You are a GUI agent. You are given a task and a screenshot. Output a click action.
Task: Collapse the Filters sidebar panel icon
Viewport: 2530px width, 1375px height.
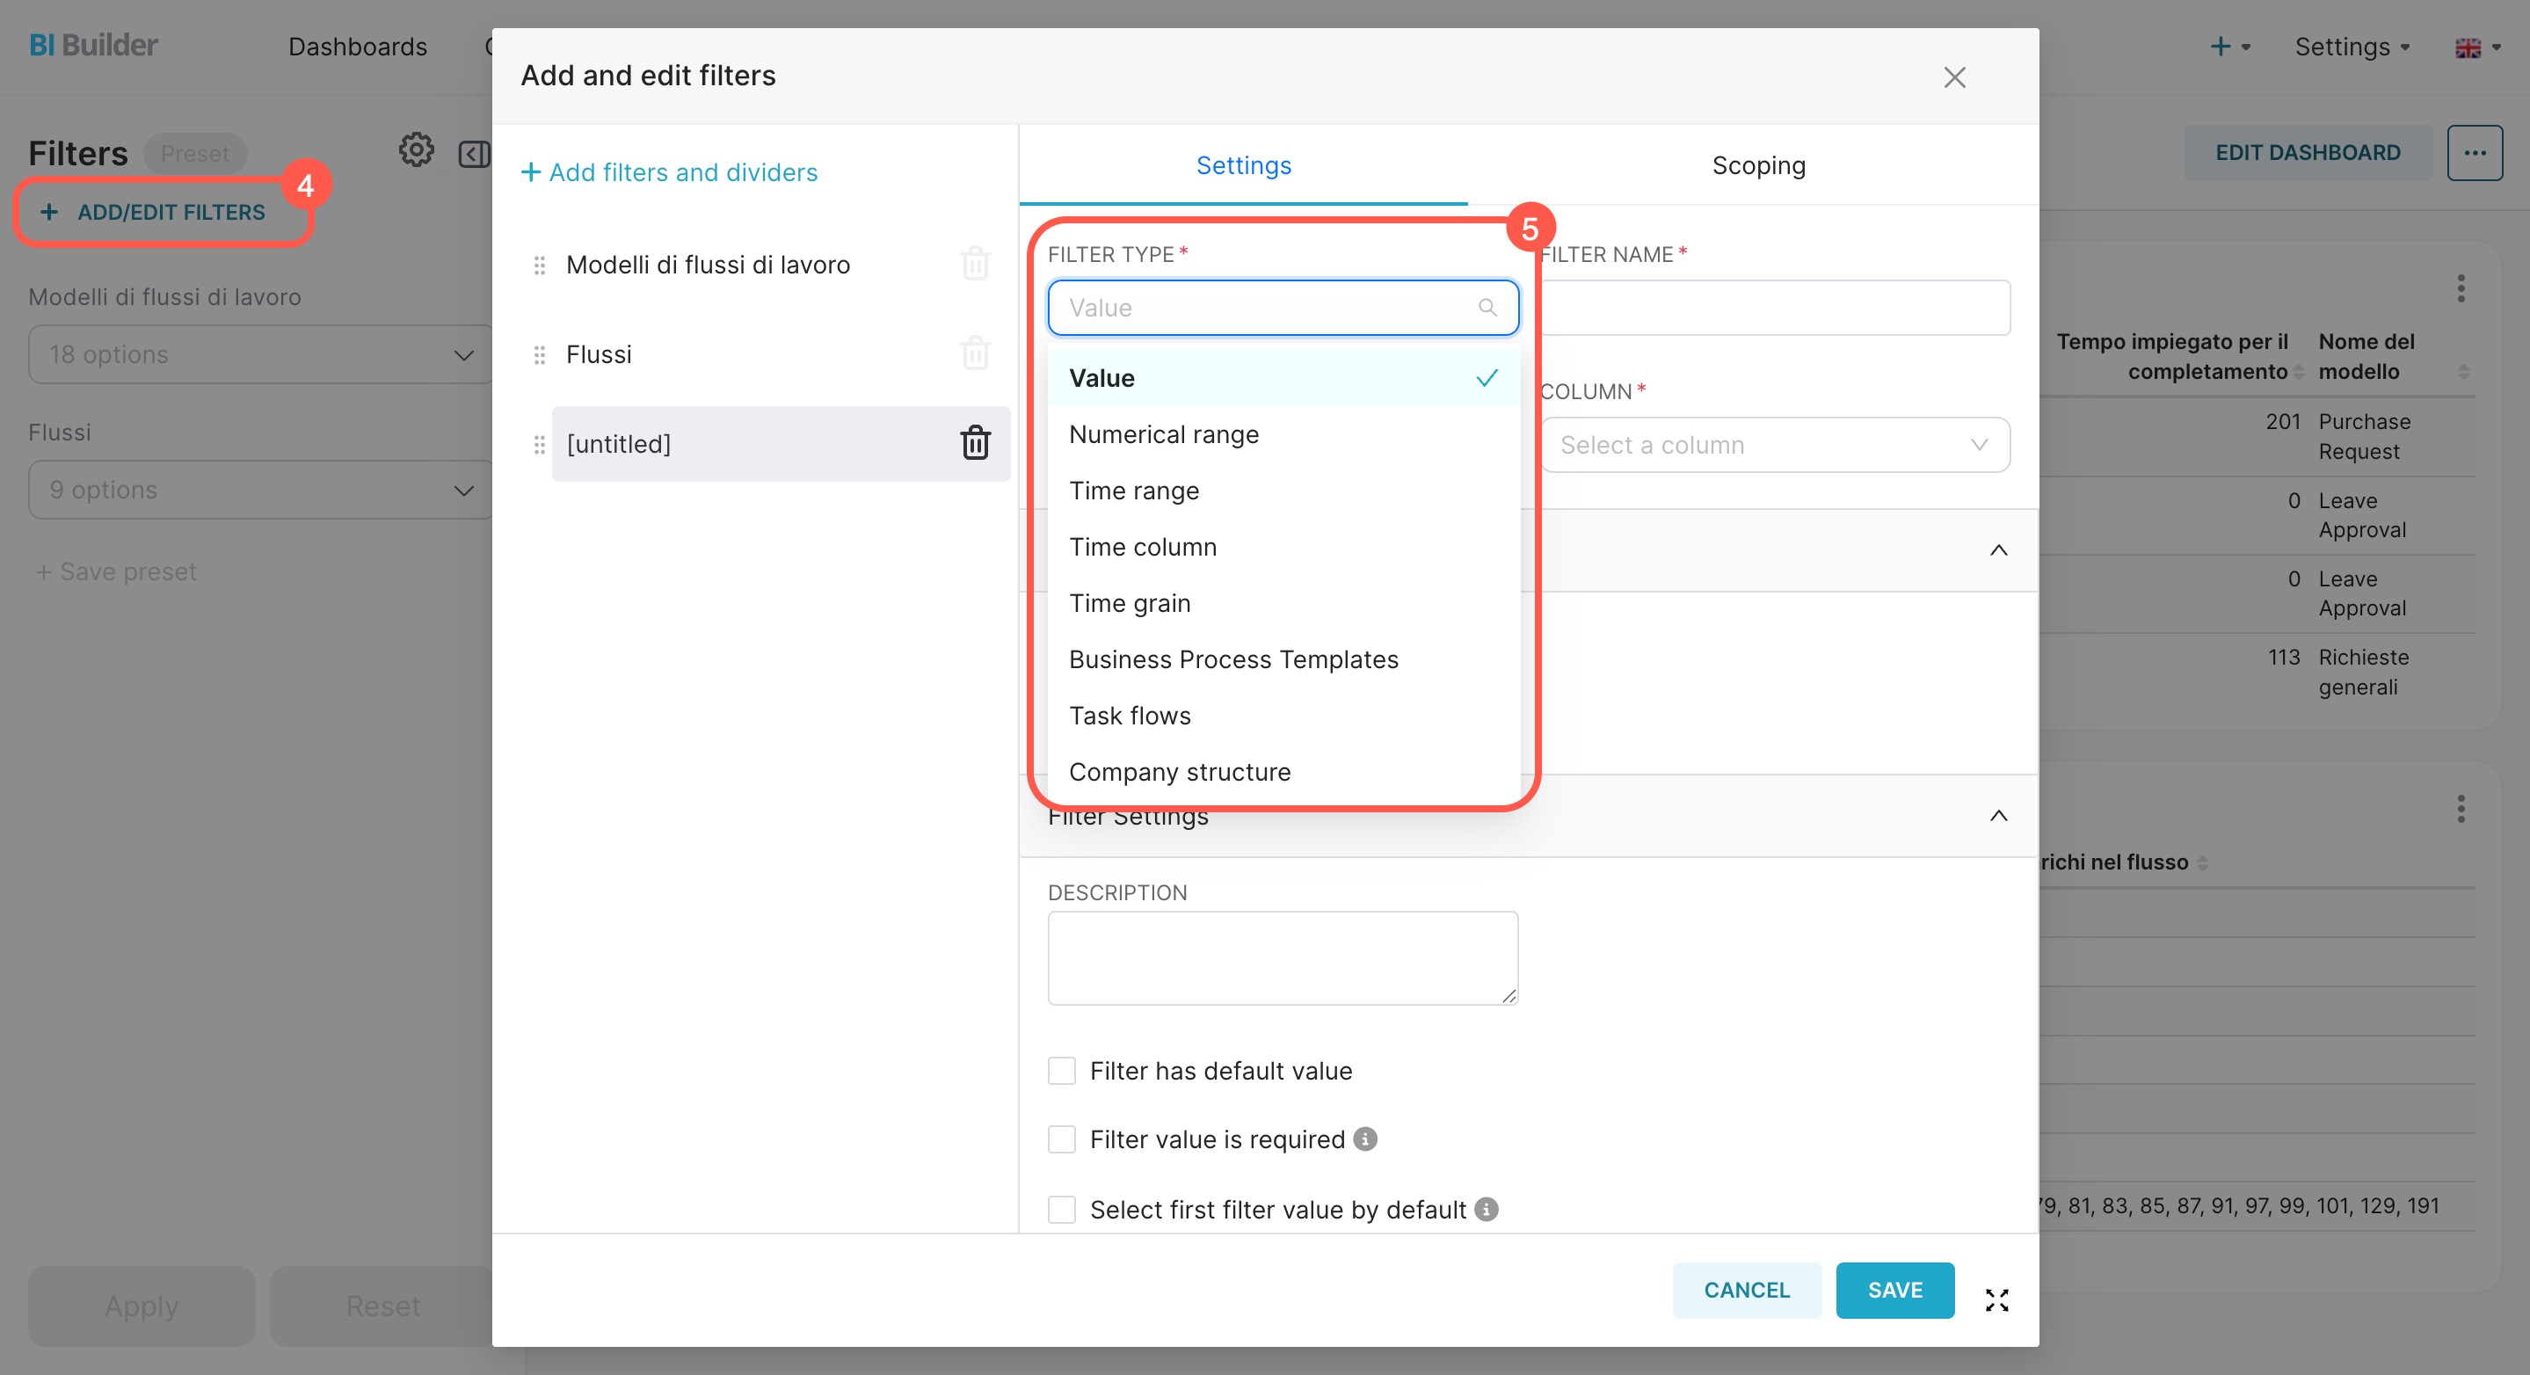click(474, 153)
